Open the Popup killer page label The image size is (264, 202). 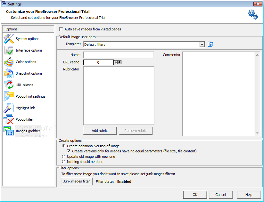coord(24,119)
